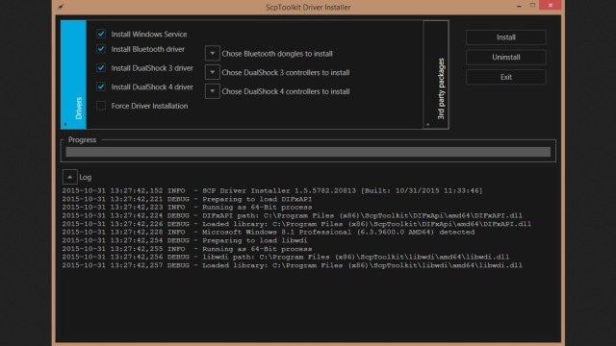The image size is (616, 346).
Task: Click the Progress group label
Action: (x=82, y=139)
